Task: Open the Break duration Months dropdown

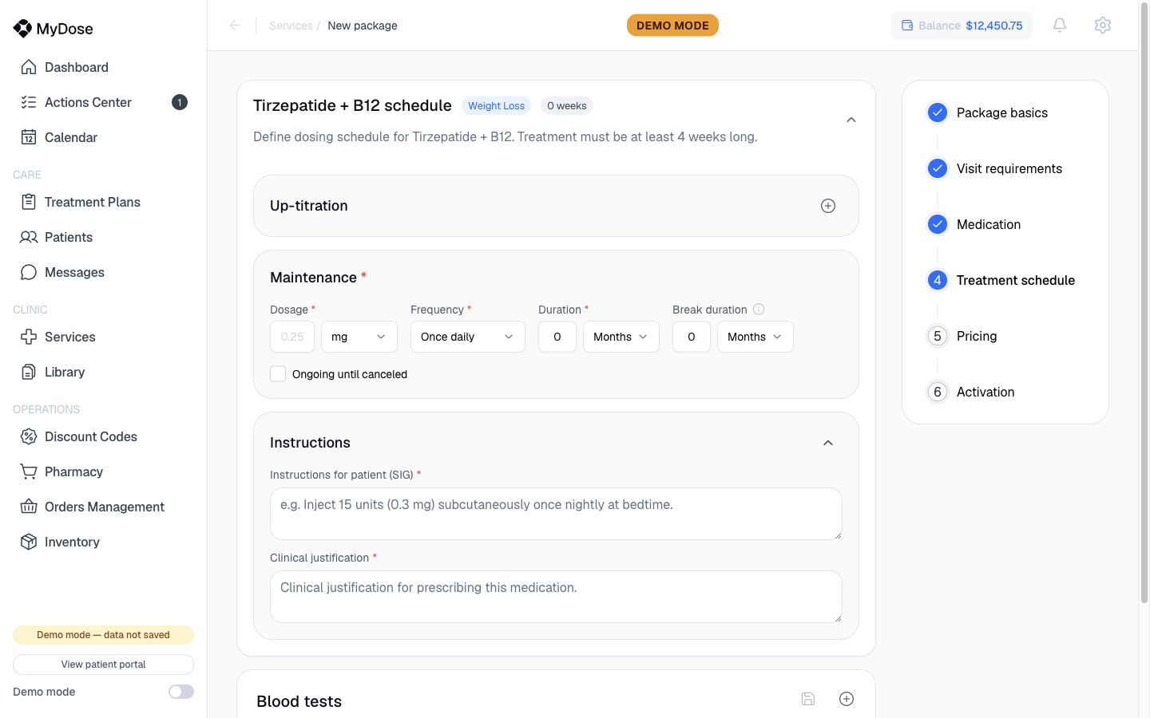Action: [755, 337]
